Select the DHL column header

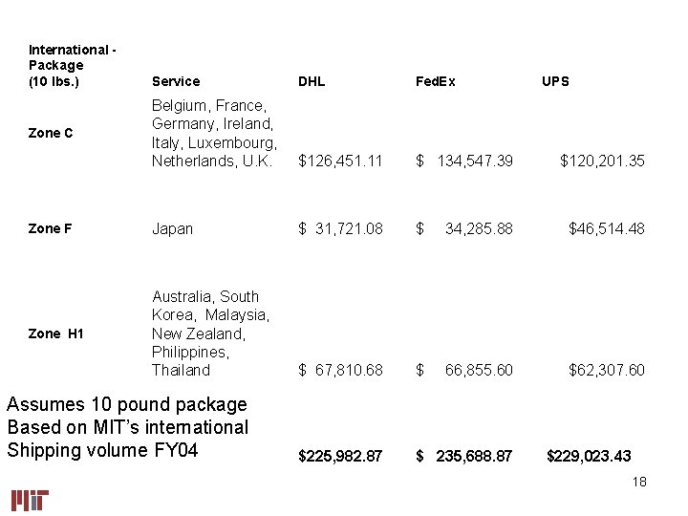point(312,81)
